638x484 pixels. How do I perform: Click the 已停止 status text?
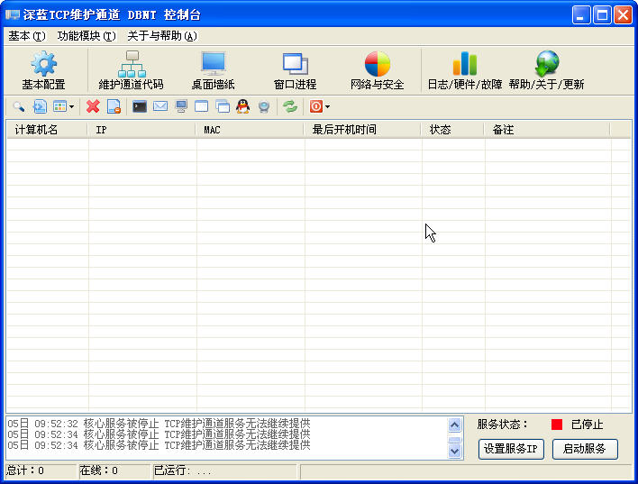[x=587, y=425]
